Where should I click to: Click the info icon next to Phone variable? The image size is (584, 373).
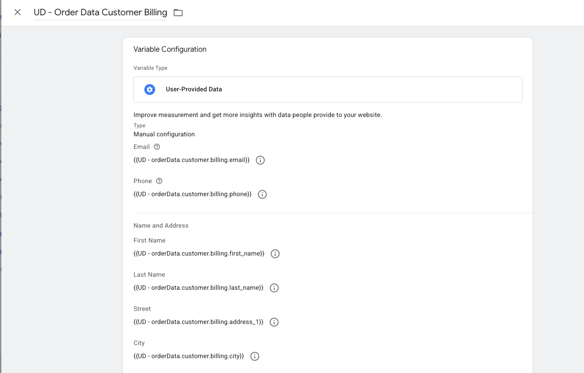262,194
